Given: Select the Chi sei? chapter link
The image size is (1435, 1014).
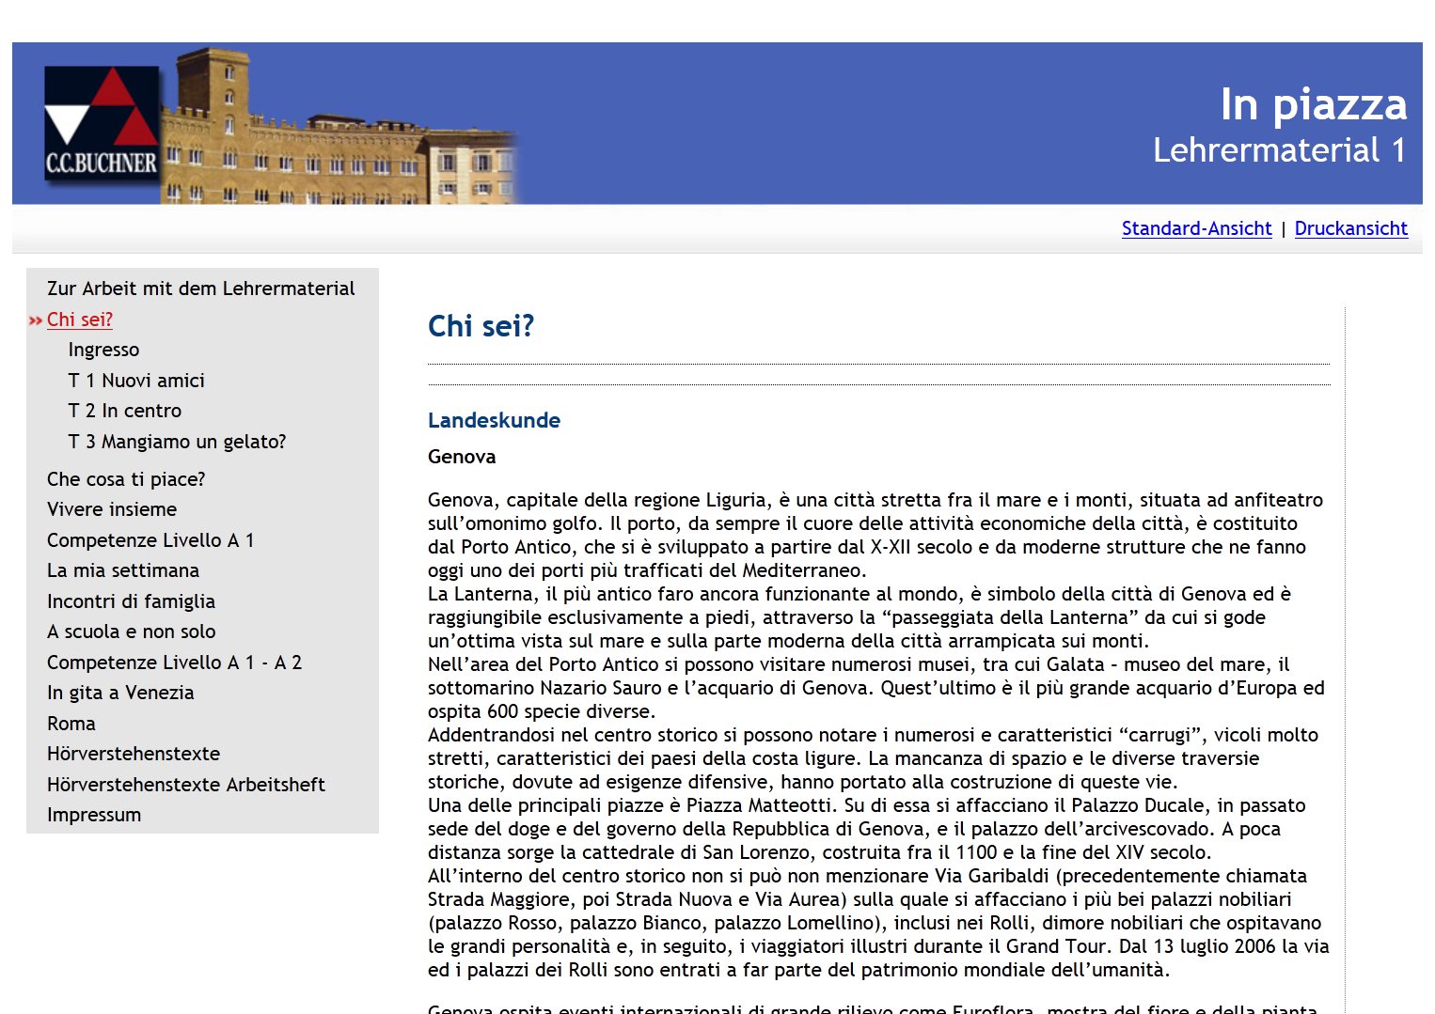Looking at the screenshot, I should (80, 320).
